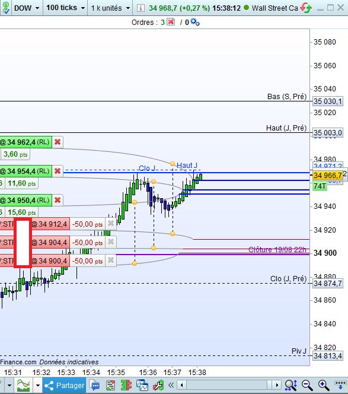348x394 pixels.
Task: Click the 34 813,4 price axis tag
Action: pos(328,356)
